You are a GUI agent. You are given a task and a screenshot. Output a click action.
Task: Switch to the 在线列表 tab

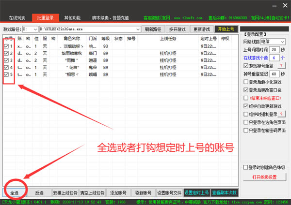tap(17, 17)
